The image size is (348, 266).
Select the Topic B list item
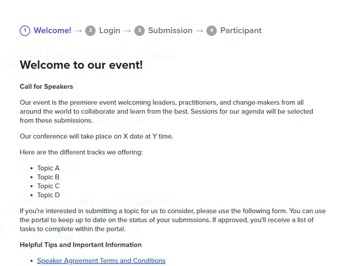pyautogui.click(x=48, y=177)
